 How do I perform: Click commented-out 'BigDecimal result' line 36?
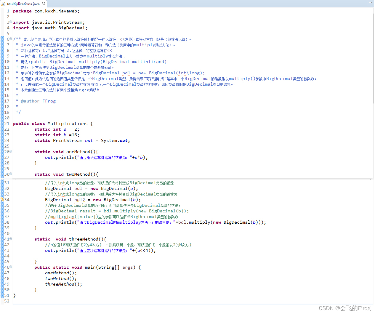[117, 211]
